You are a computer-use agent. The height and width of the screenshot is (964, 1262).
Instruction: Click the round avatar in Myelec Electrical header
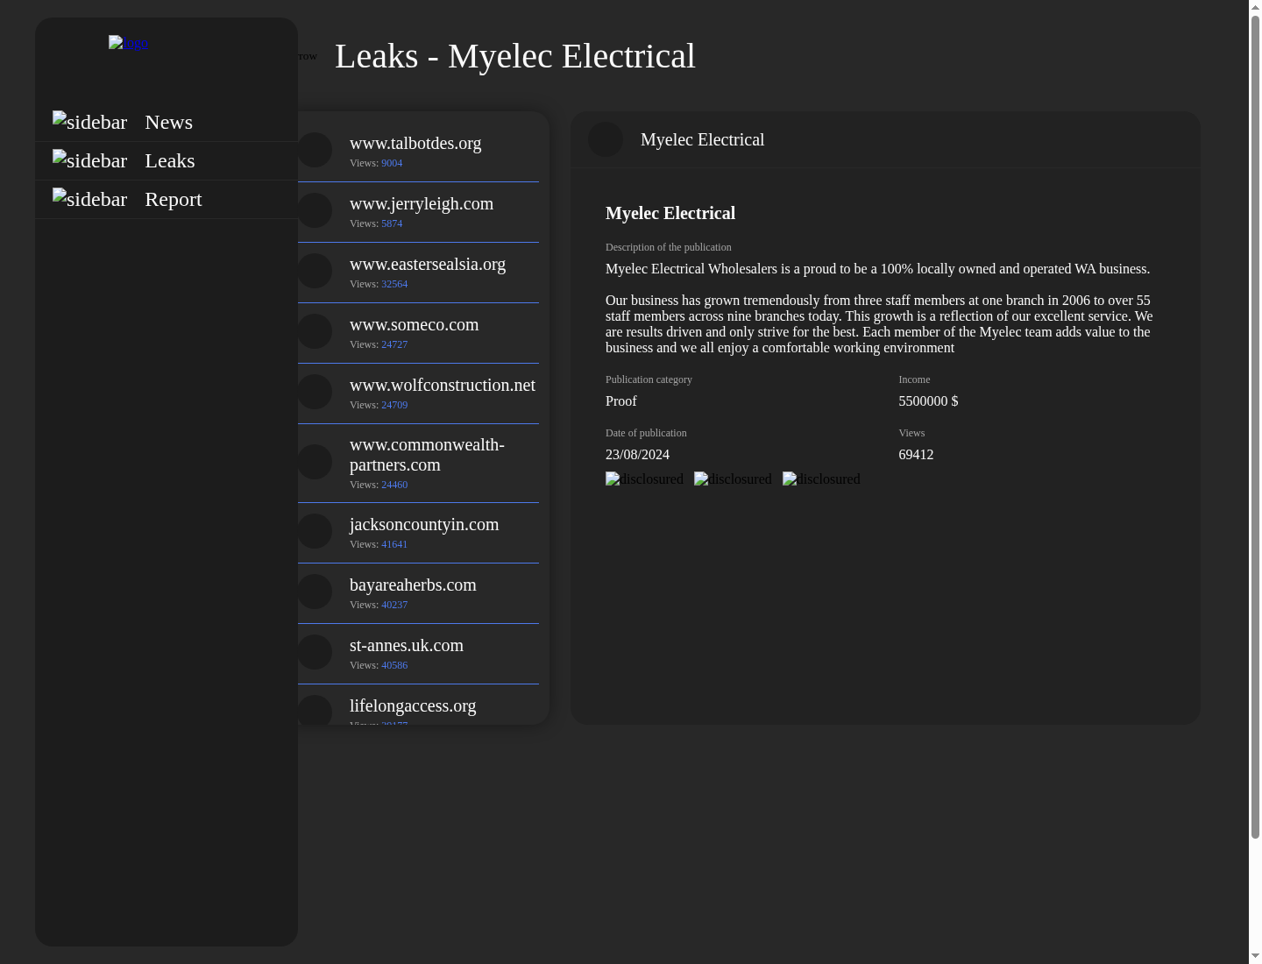(x=606, y=139)
